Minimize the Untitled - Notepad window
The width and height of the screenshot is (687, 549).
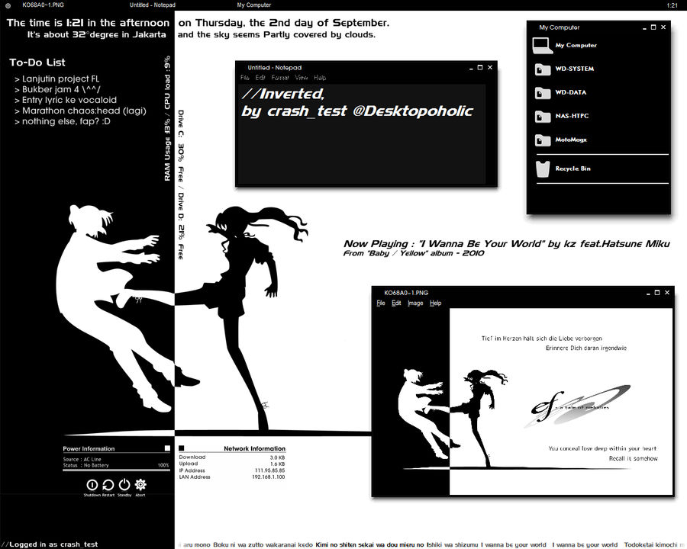(x=471, y=69)
